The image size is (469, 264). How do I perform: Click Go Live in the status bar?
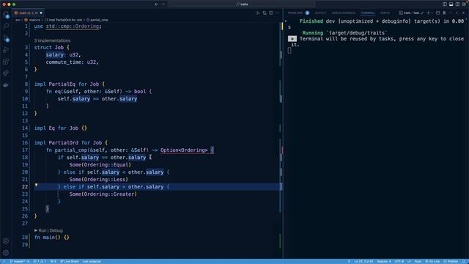pos(433,261)
